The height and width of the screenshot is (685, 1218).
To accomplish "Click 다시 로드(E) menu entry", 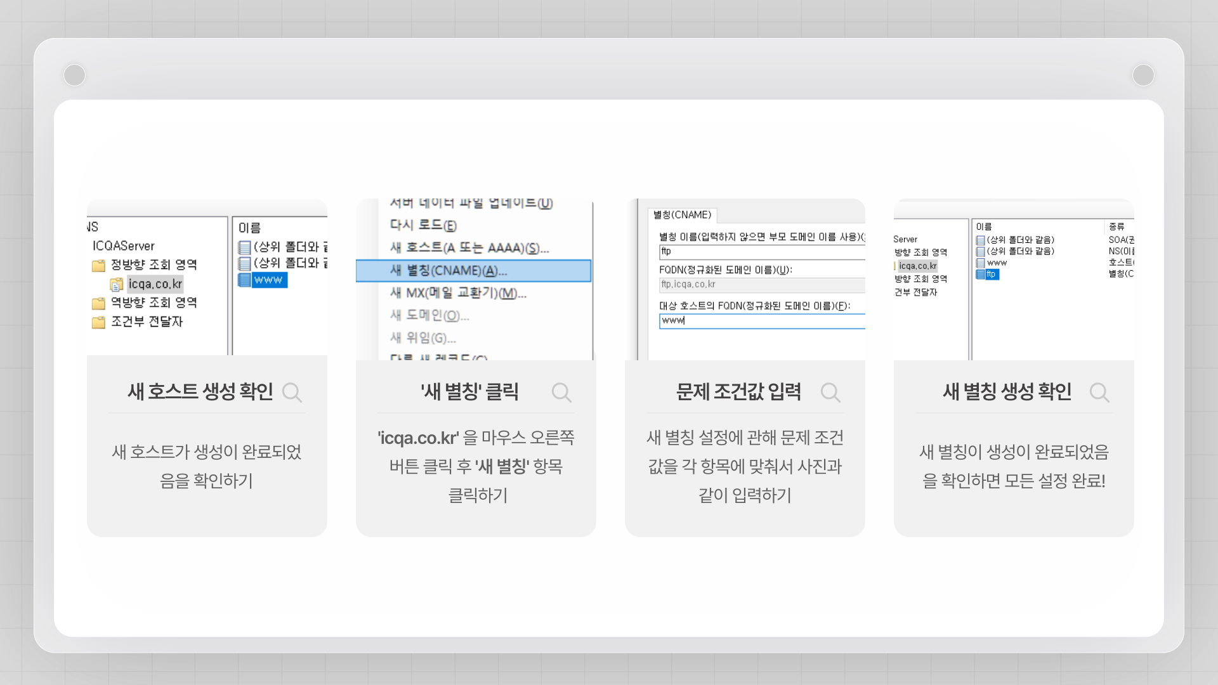I will coord(423,225).
